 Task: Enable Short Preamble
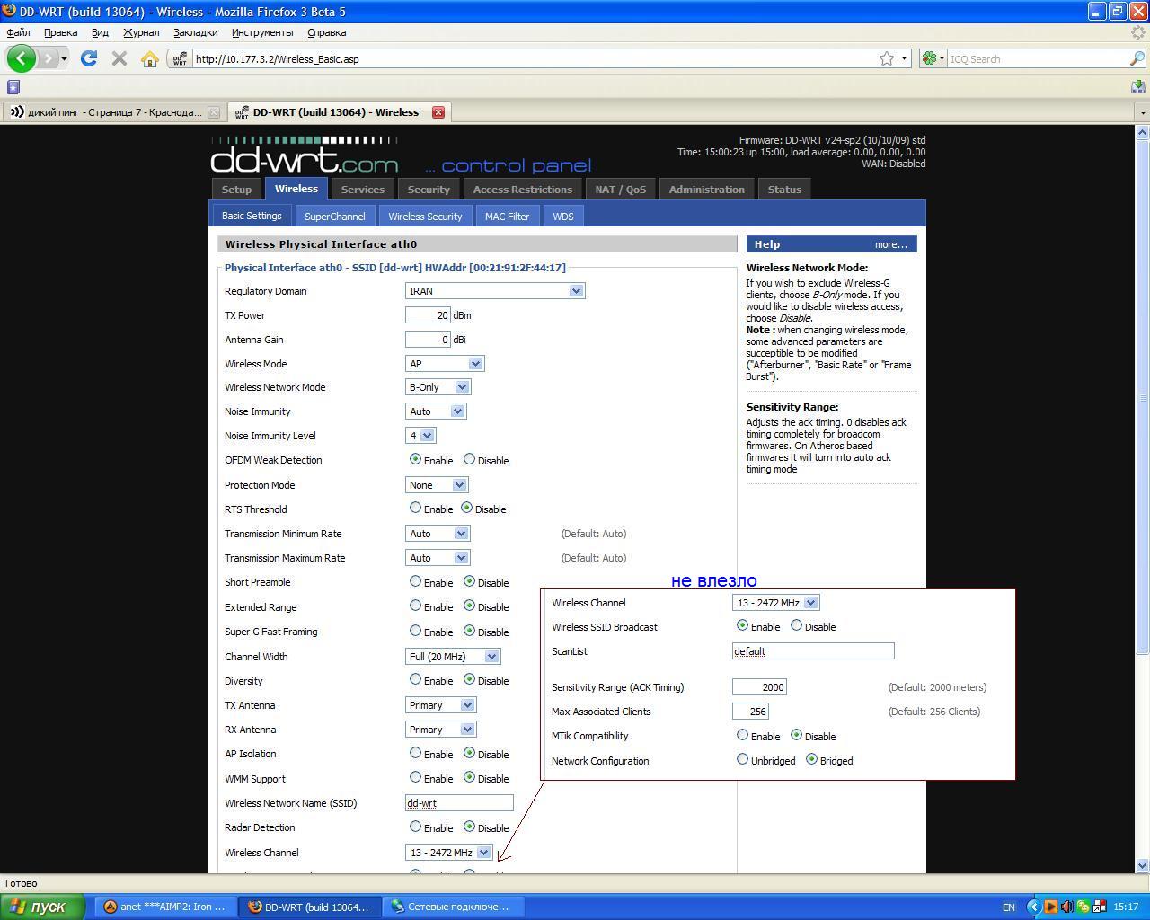coord(415,581)
